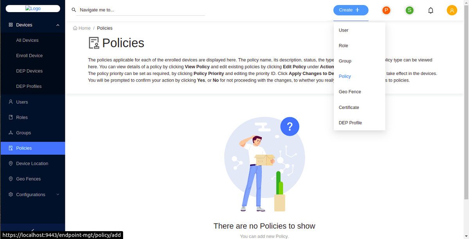Choose Geo Fence in the Create menu
This screenshot has width=469, height=239.
[x=350, y=92]
